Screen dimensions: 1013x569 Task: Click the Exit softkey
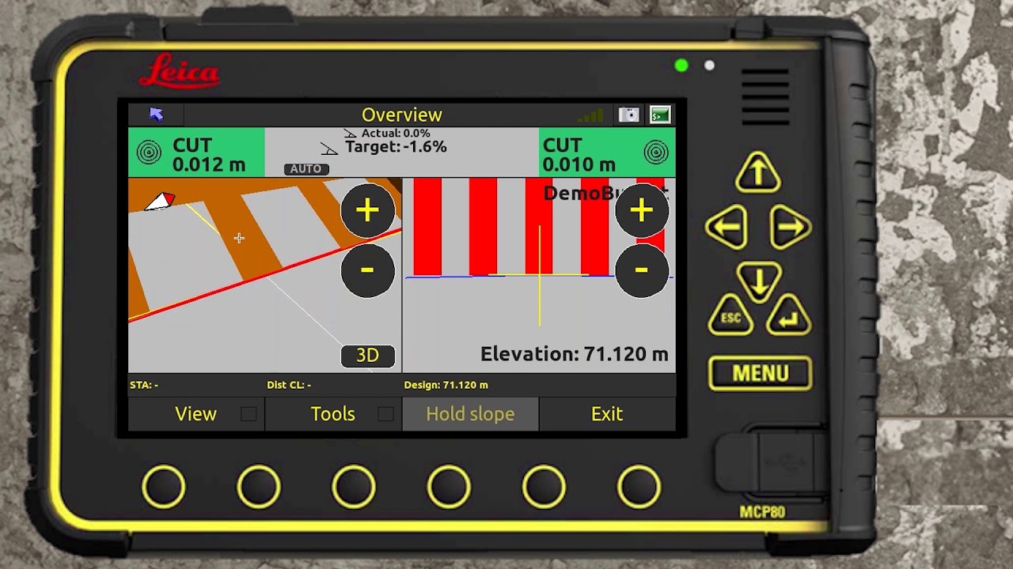point(607,414)
